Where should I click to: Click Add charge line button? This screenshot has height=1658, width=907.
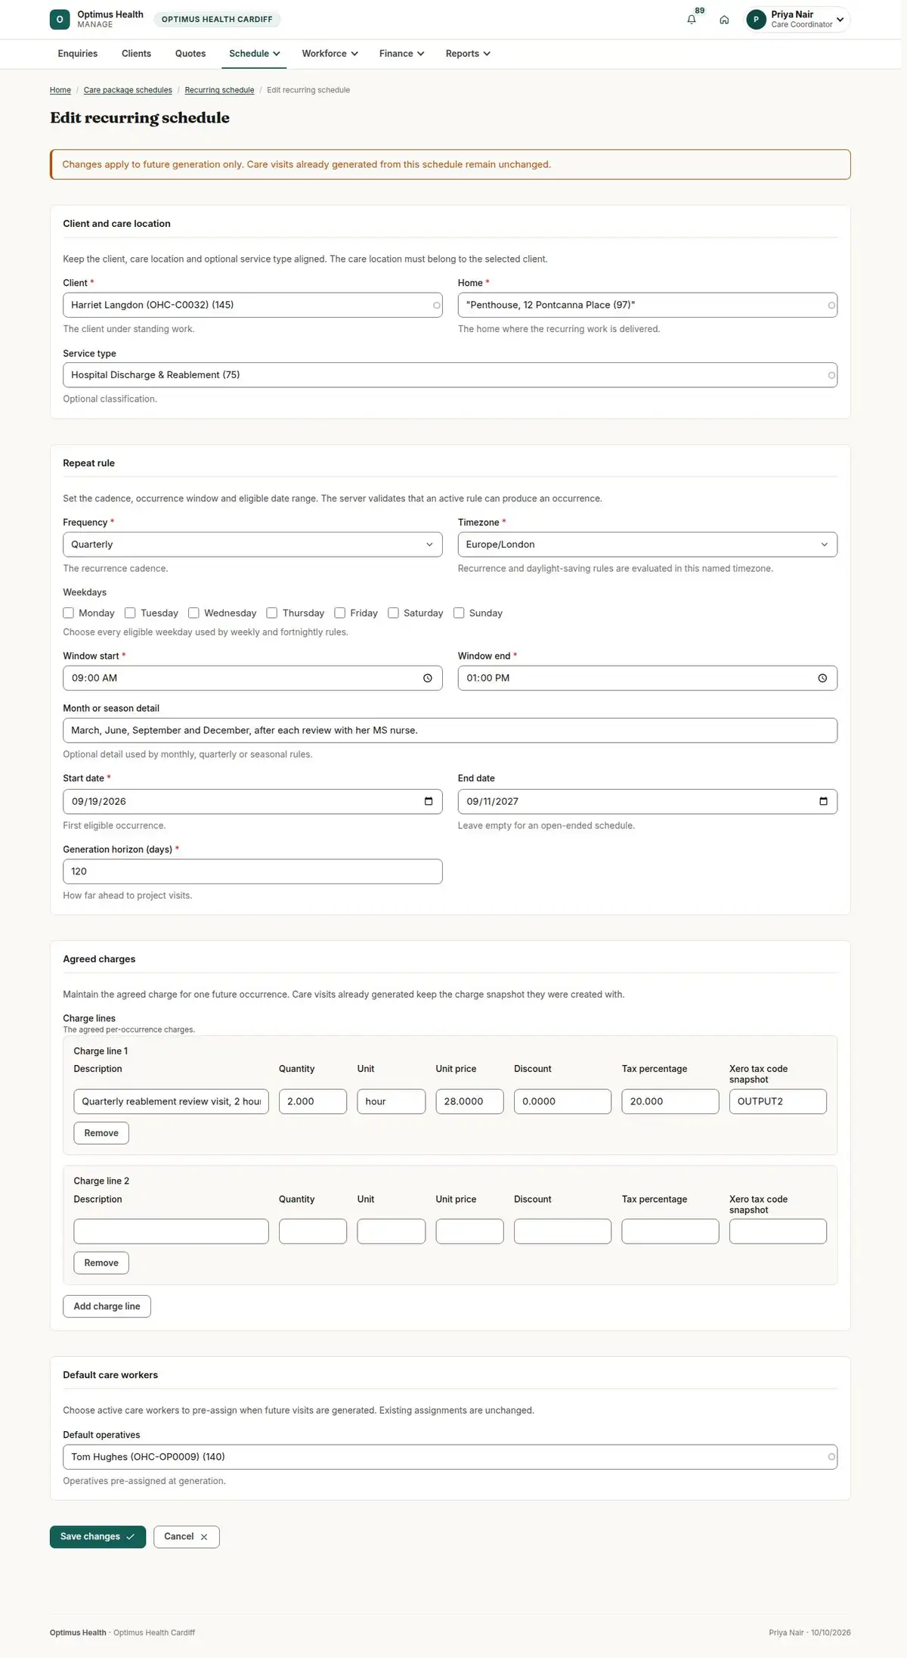[x=107, y=1306]
